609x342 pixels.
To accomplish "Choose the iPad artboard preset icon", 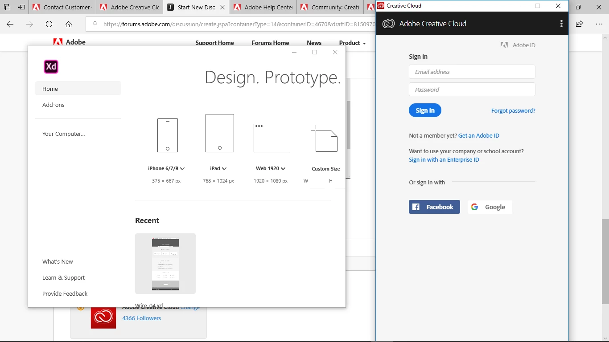I will (x=220, y=133).
